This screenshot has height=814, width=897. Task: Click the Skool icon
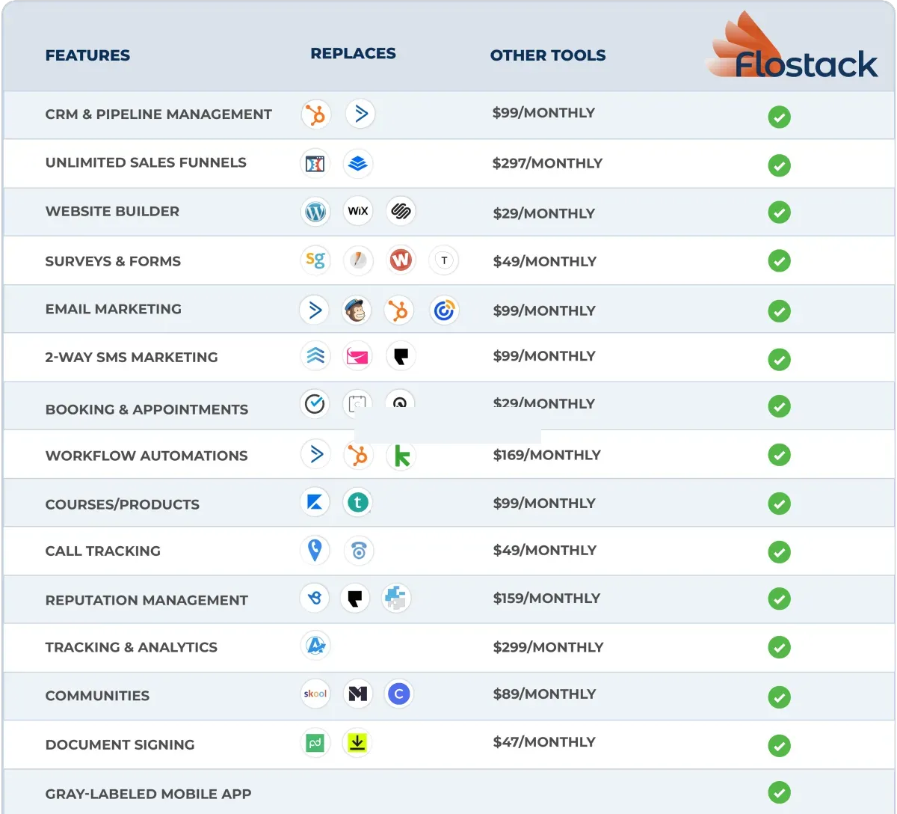[315, 694]
